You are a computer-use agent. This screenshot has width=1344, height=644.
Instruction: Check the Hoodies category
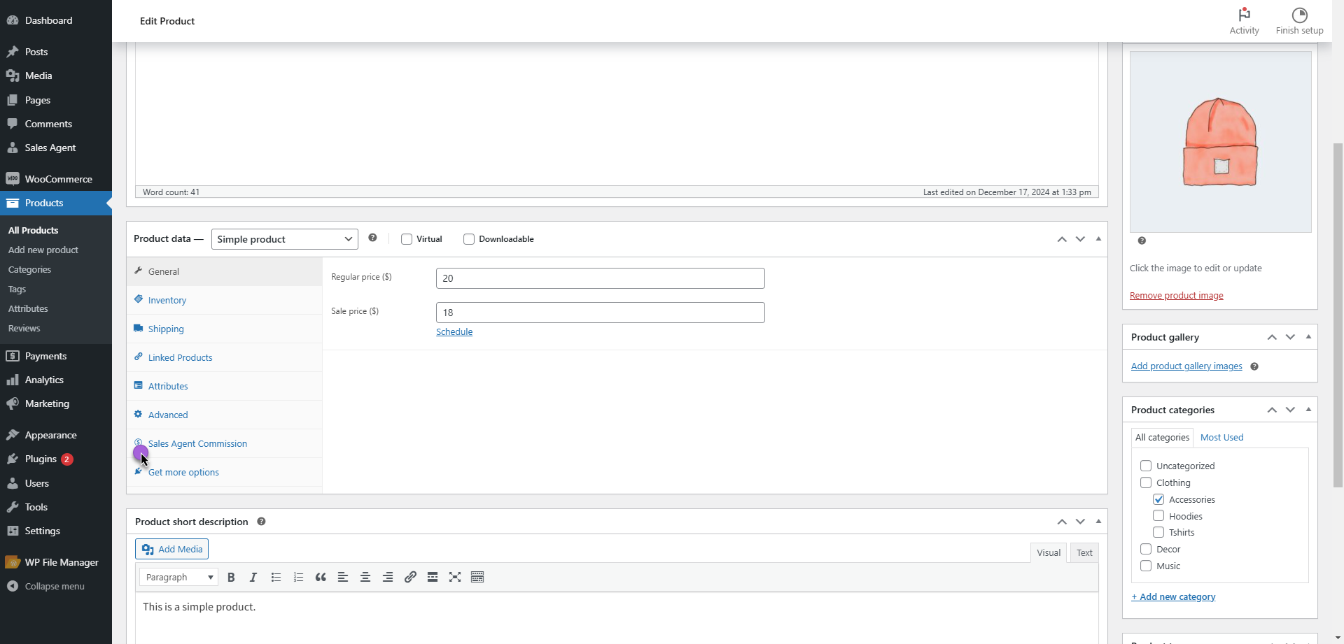[x=1158, y=516]
